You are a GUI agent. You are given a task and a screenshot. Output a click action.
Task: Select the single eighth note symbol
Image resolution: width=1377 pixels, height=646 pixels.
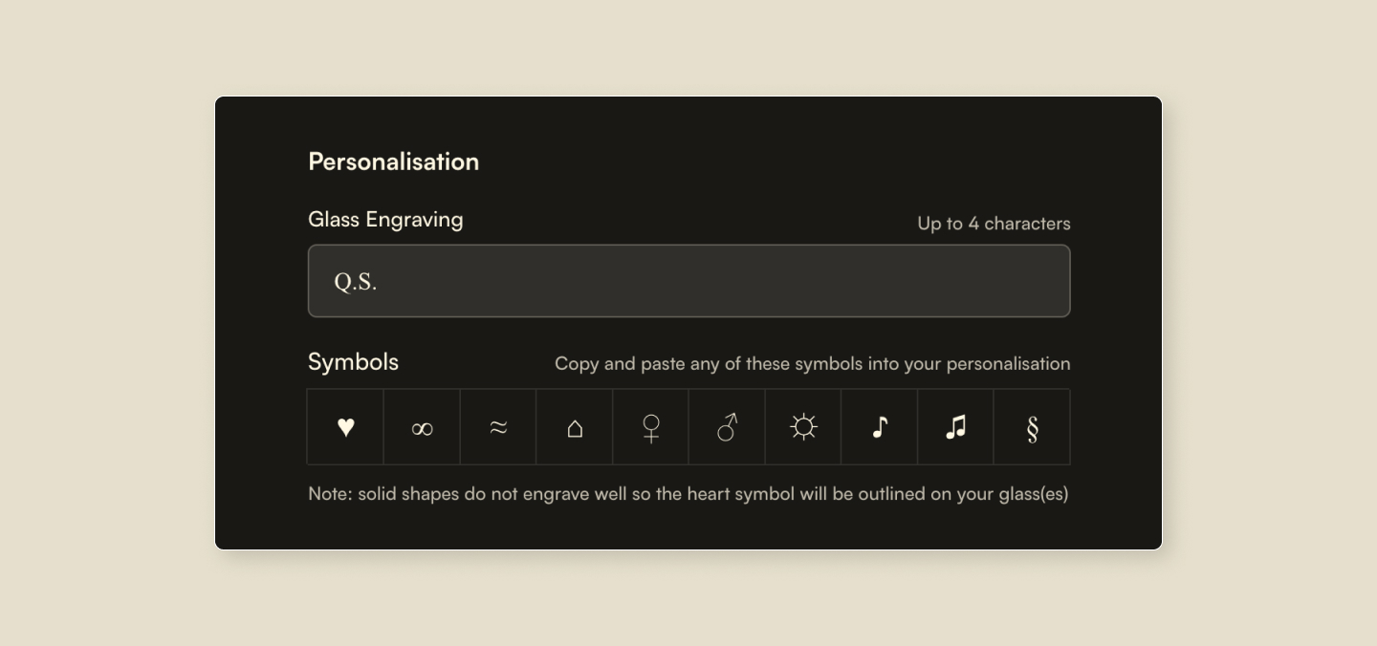(x=879, y=426)
